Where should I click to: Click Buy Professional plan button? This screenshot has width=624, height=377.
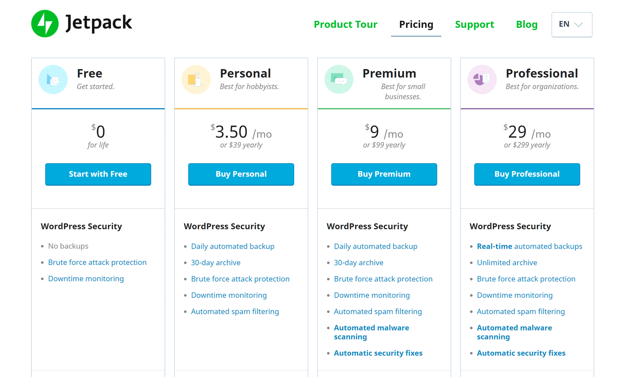(x=526, y=174)
